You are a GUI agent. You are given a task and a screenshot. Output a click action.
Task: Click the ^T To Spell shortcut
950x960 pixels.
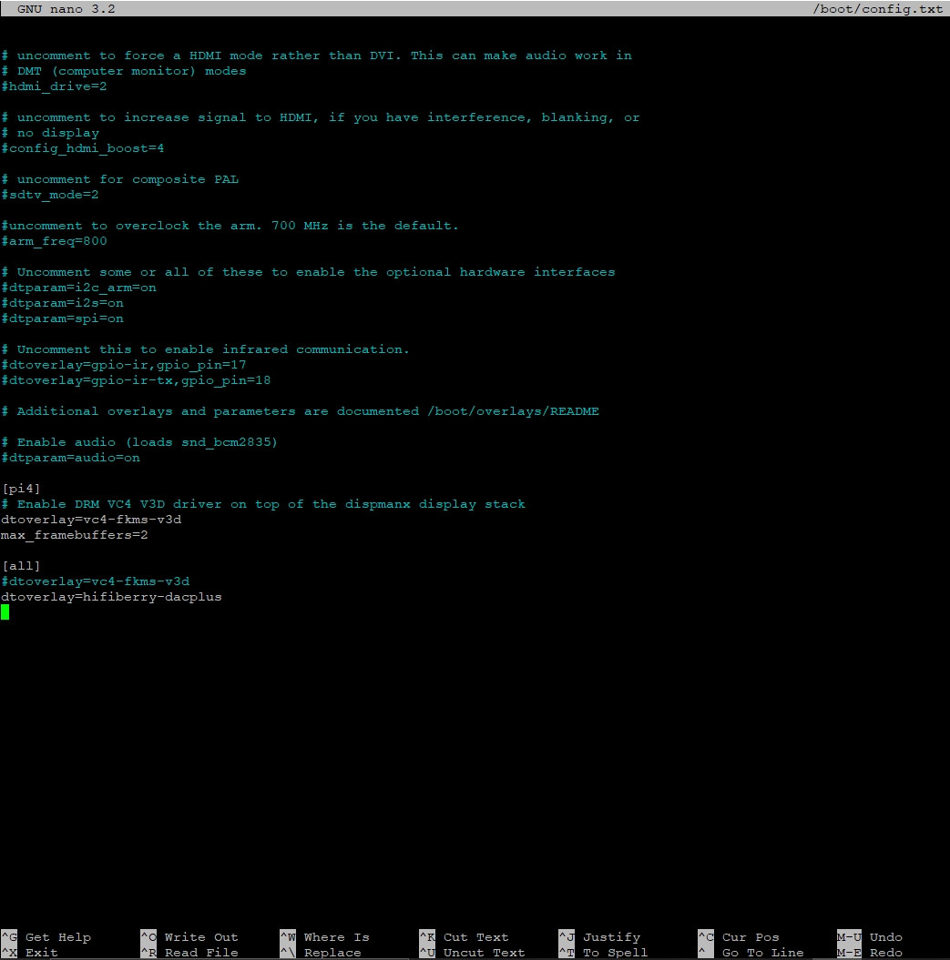(x=603, y=953)
